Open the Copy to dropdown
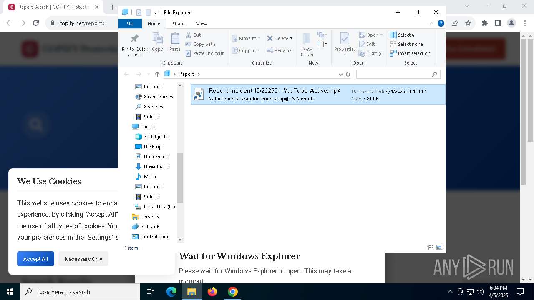The image size is (534, 300). (x=246, y=50)
